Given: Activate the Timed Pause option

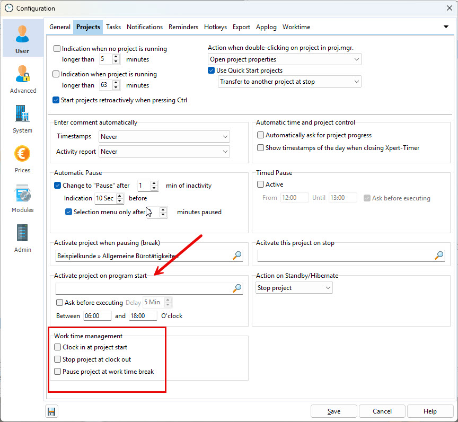Looking at the screenshot, I should (x=259, y=184).
